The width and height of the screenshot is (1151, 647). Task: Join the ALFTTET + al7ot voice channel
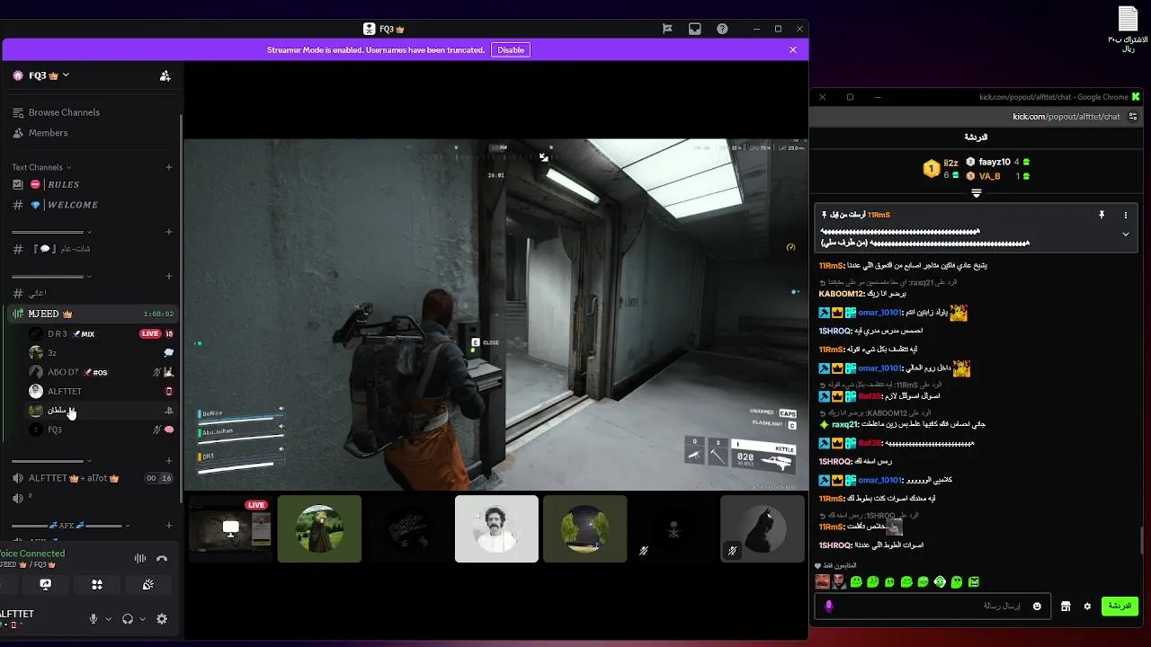74,478
